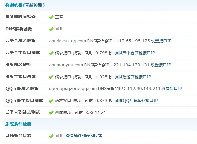Click checkmark icon in QQ互联主接口测试 row

pyautogui.click(x=51, y=101)
